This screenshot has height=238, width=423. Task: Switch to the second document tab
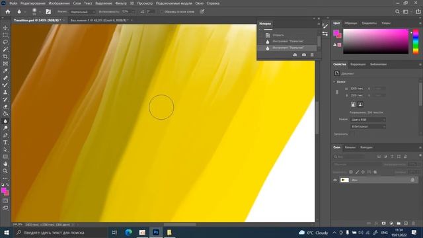click(99, 20)
